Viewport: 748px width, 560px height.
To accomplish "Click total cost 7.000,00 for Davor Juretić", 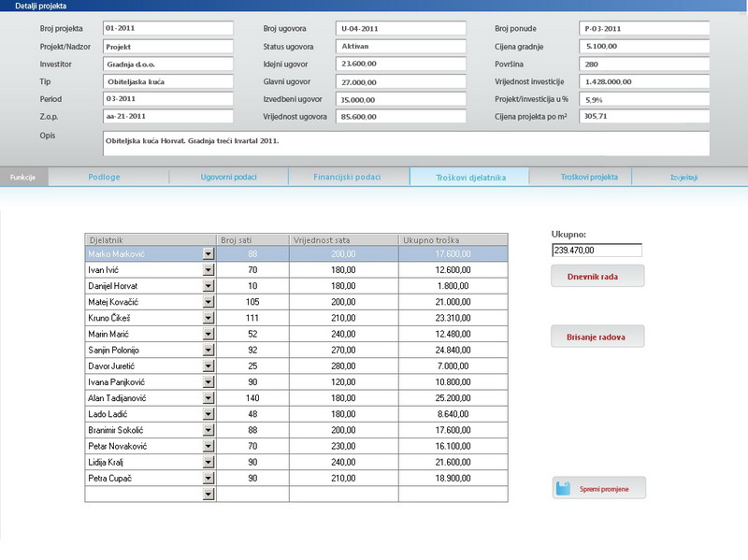I will [x=453, y=366].
